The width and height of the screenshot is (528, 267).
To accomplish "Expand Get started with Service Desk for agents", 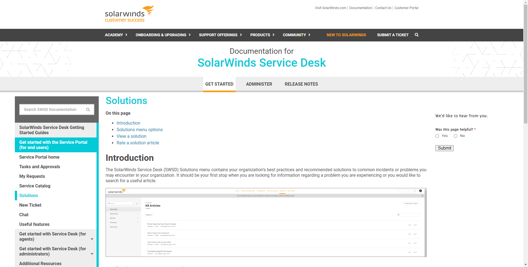I will coord(92,239).
